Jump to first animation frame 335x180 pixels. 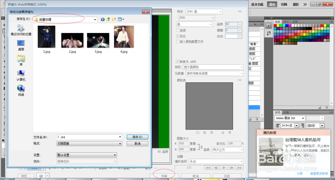[208, 168]
